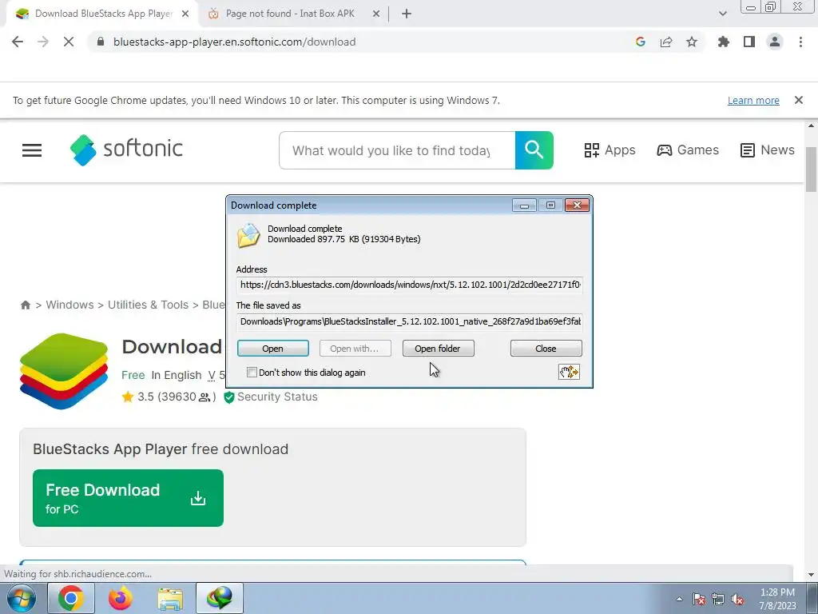The image size is (818, 614).
Task: Open File Explorer from the taskbar
Action: 170,598
